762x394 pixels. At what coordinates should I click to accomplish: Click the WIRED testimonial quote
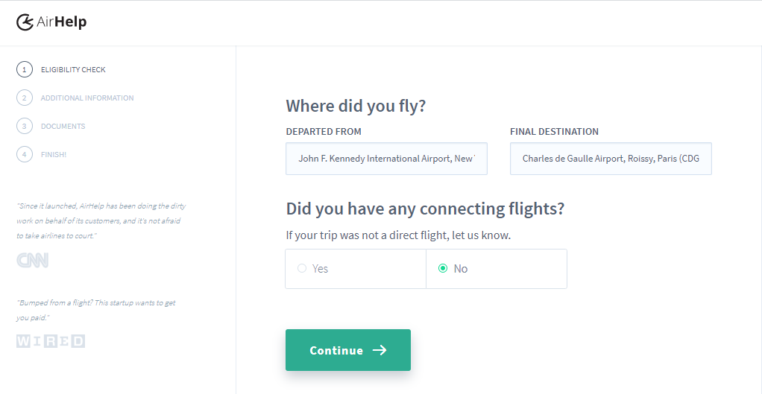[x=97, y=310]
